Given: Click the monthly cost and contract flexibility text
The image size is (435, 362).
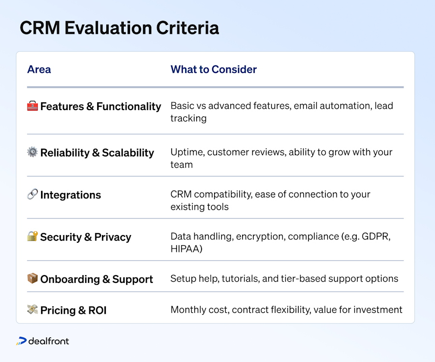Looking at the screenshot, I should coord(286,310).
